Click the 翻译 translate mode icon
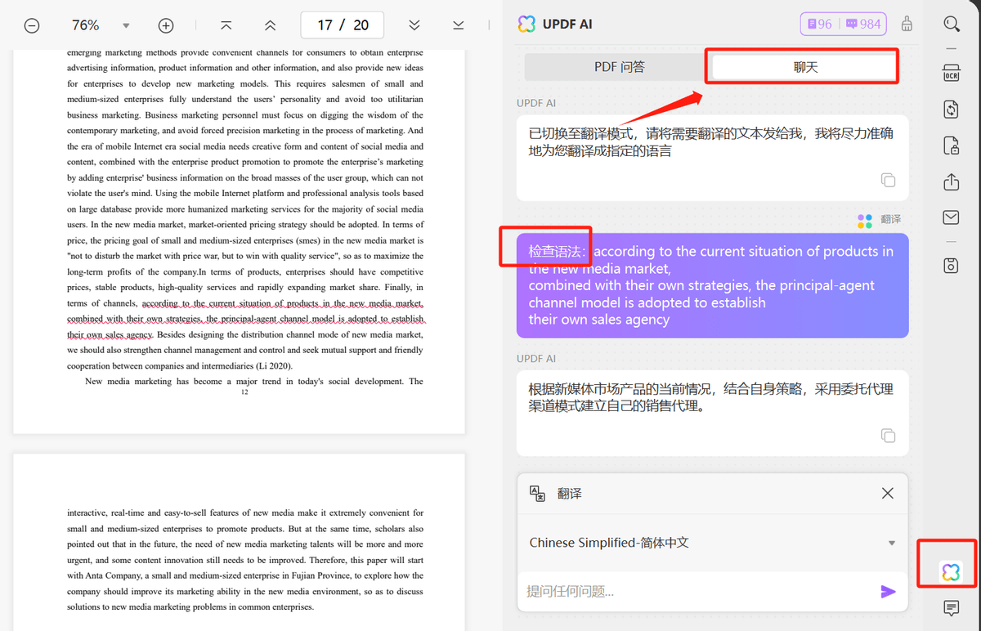 (537, 493)
